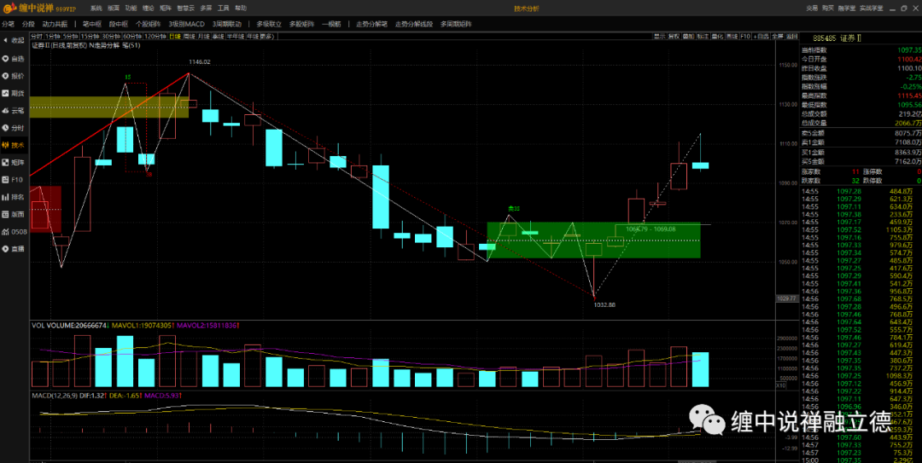Open 多屏 menu
Screen dimensions: 922x463
[x=206, y=9]
